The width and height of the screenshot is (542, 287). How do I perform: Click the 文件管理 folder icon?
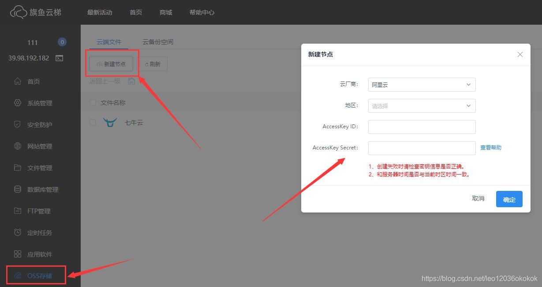pos(18,168)
